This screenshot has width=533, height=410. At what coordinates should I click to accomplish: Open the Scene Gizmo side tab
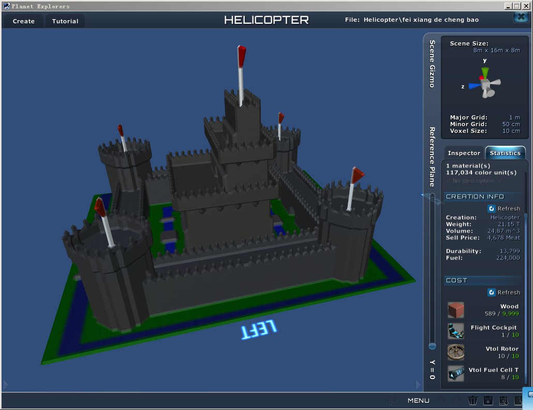click(432, 64)
